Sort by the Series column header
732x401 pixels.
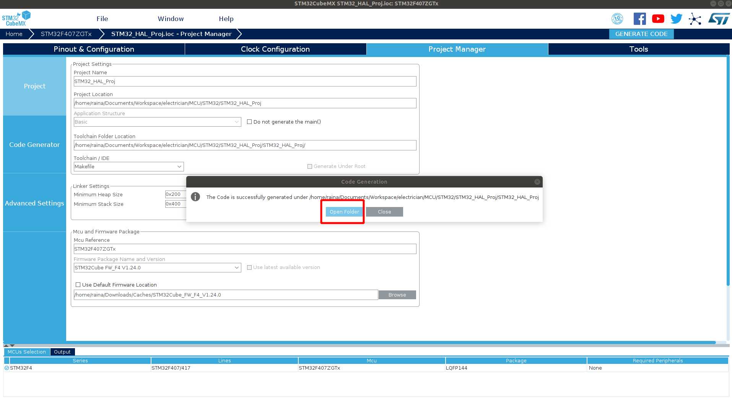click(x=80, y=360)
